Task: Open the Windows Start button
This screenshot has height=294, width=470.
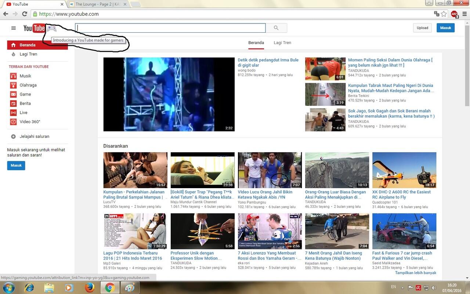Action: click(8, 287)
